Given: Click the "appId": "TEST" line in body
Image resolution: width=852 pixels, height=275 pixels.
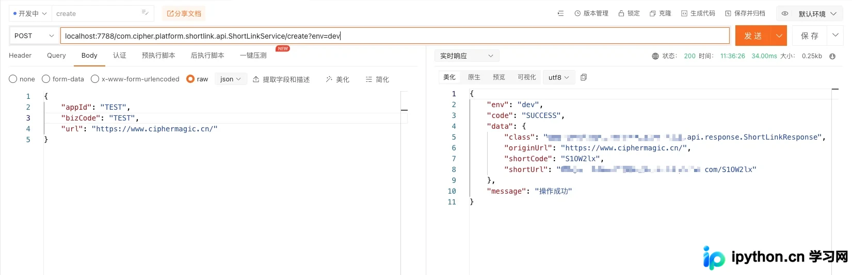Looking at the screenshot, I should click(95, 107).
